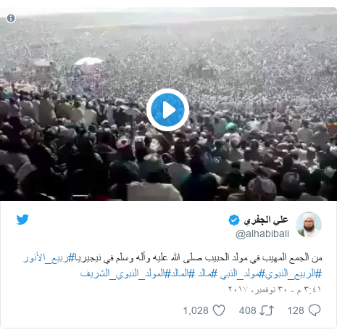Image resolution: width=337 pixels, height=335 pixels.
Task: Open hashtag #المالد
Action: (x=179, y=273)
